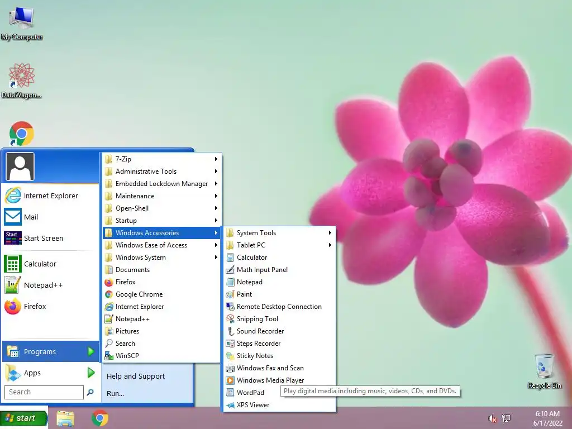Open Chrome from the taskbar
Viewport: 572px width, 429px height.
[99, 418]
